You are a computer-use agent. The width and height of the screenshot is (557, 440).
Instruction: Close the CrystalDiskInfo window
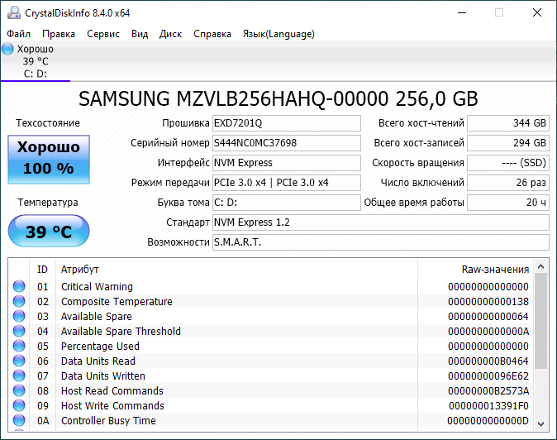tap(537, 12)
